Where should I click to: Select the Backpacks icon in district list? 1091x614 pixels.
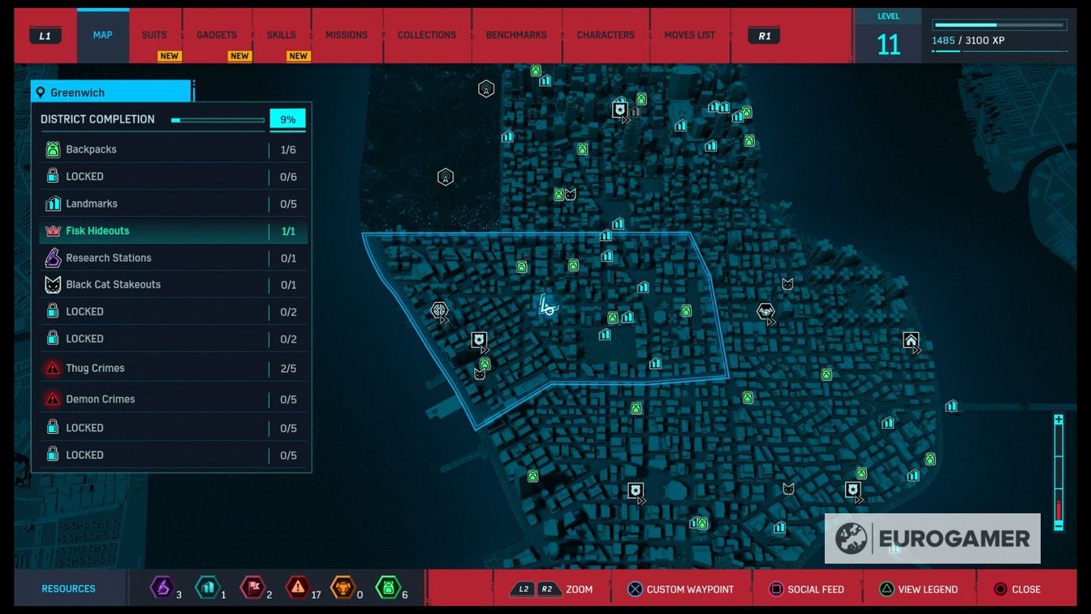click(x=53, y=149)
